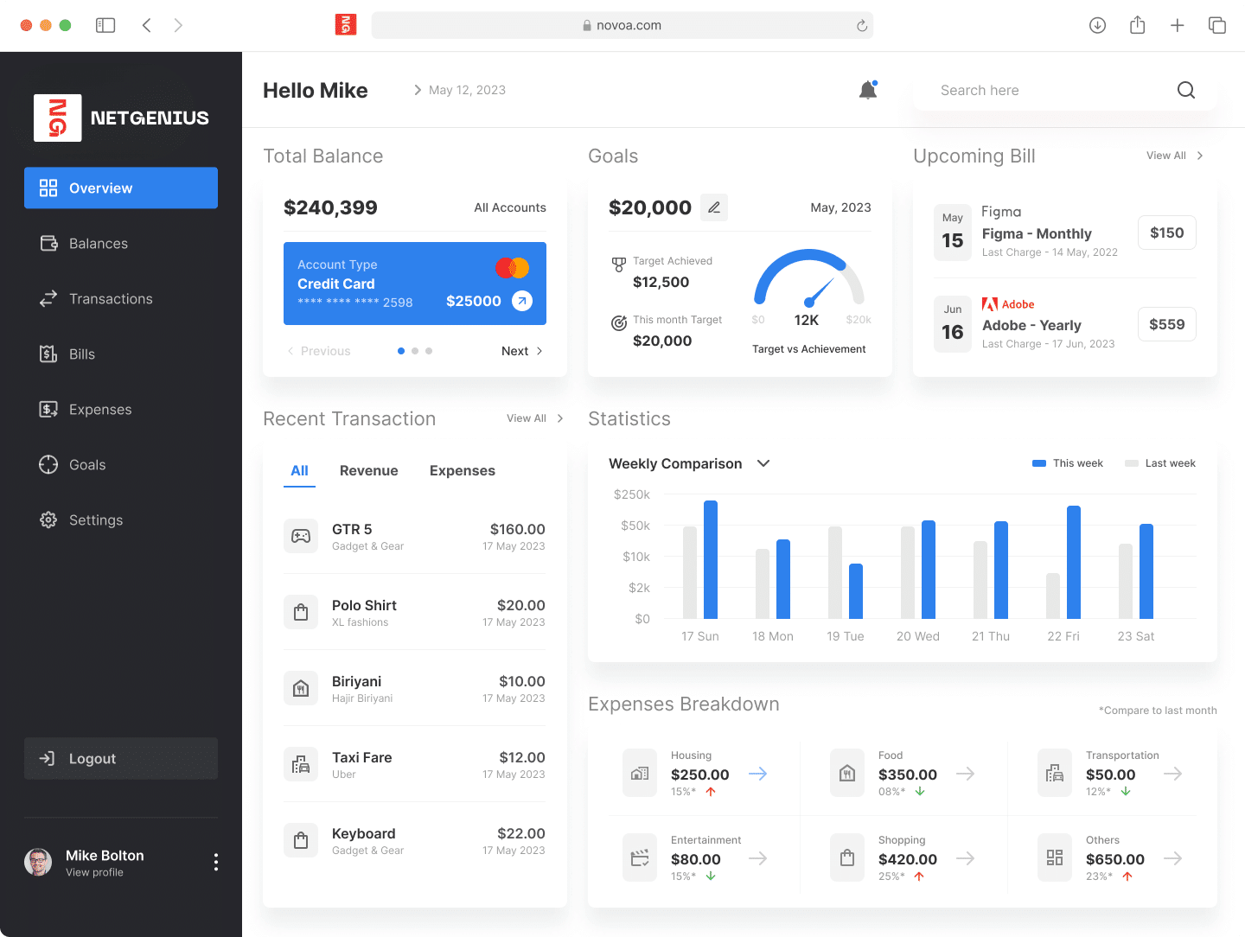Open Transactions in the sidebar
Viewport: 1245px width, 937px height.
pyautogui.click(x=111, y=299)
